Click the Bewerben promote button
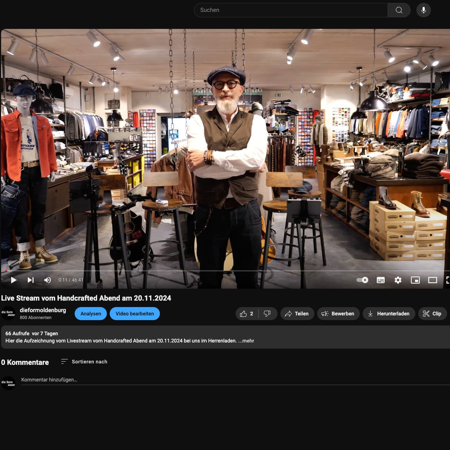 pos(338,314)
